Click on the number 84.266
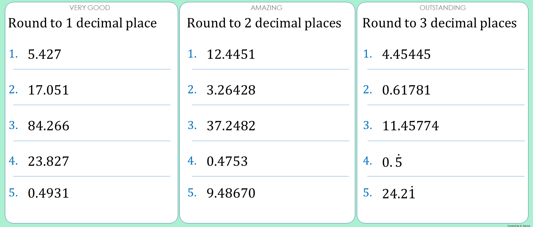533x227 pixels. (x=48, y=126)
